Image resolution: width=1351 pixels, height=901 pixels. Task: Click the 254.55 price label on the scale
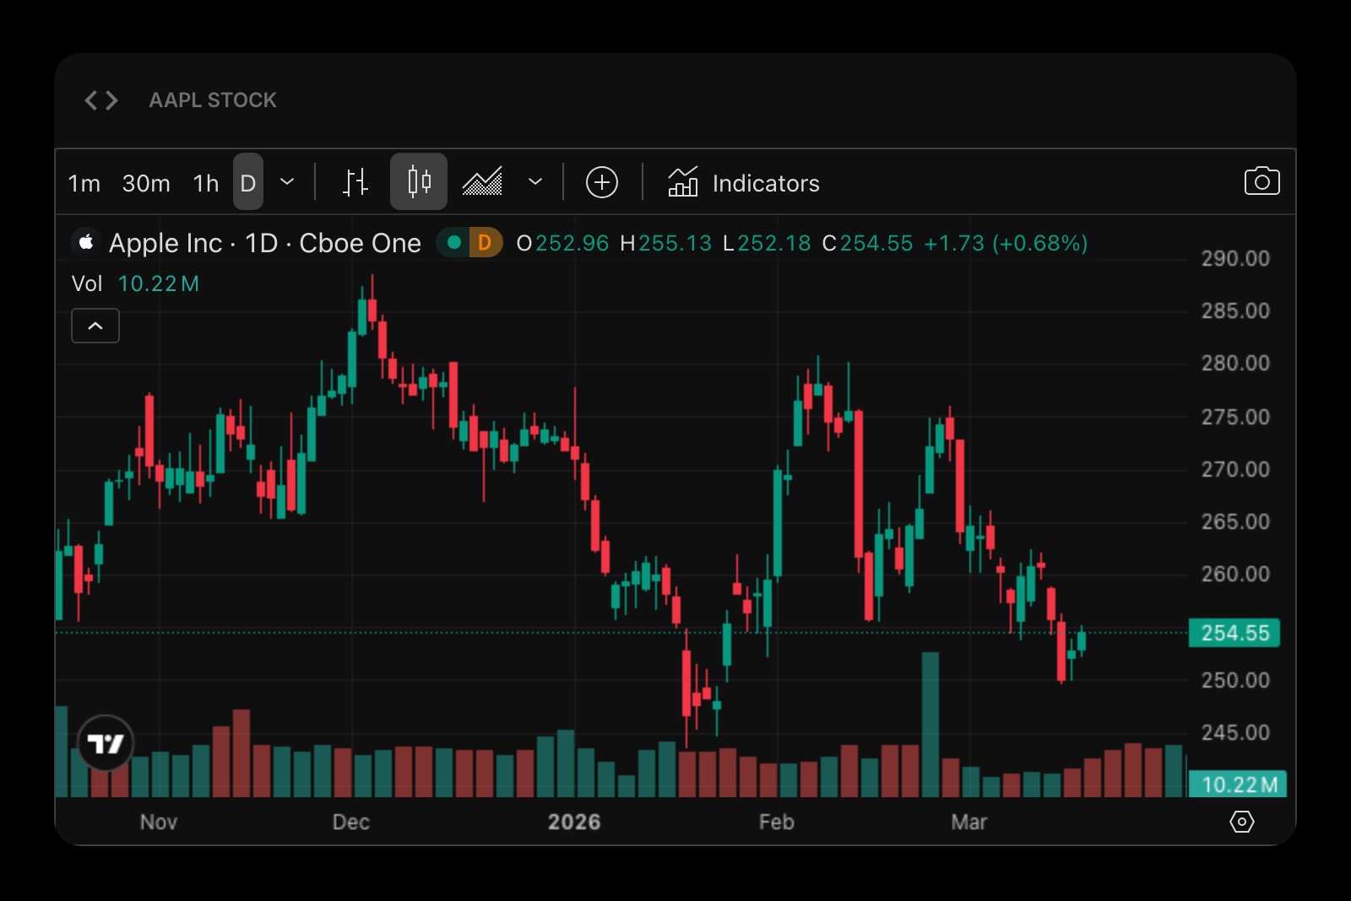tap(1234, 633)
